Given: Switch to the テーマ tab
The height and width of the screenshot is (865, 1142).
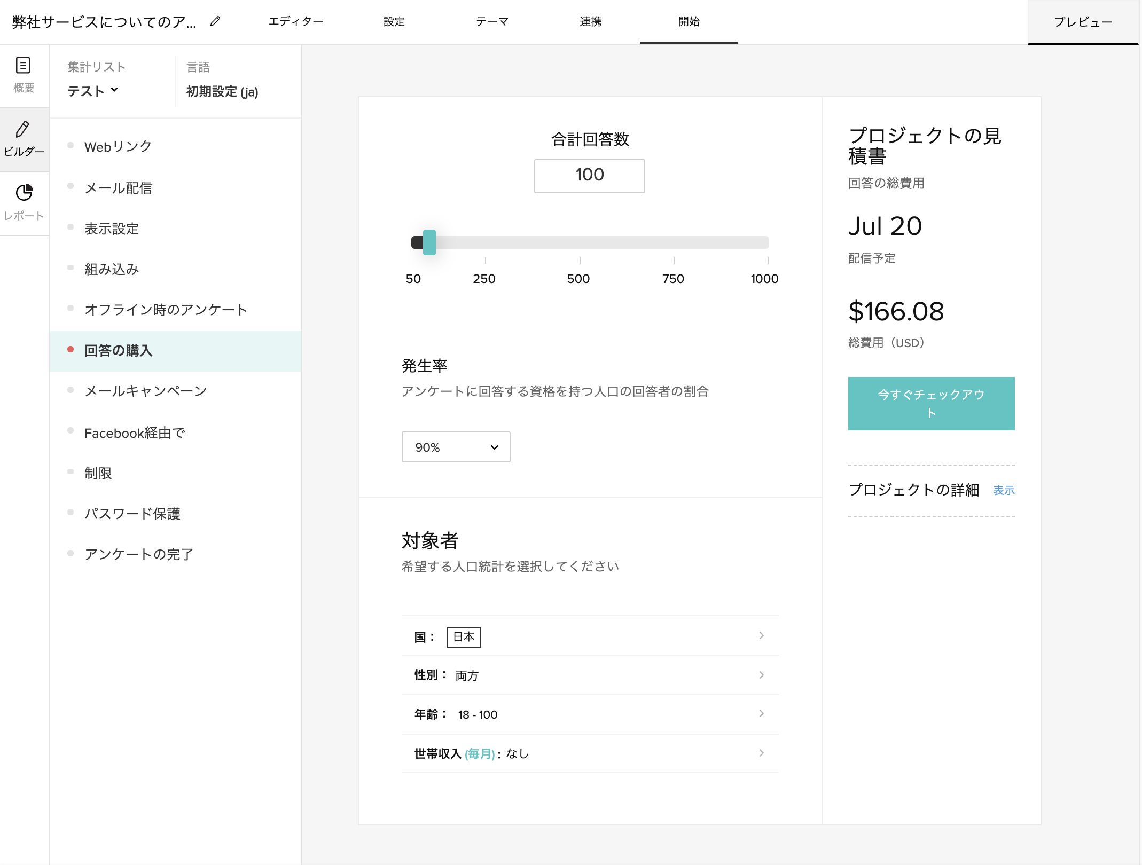Looking at the screenshot, I should [x=492, y=21].
